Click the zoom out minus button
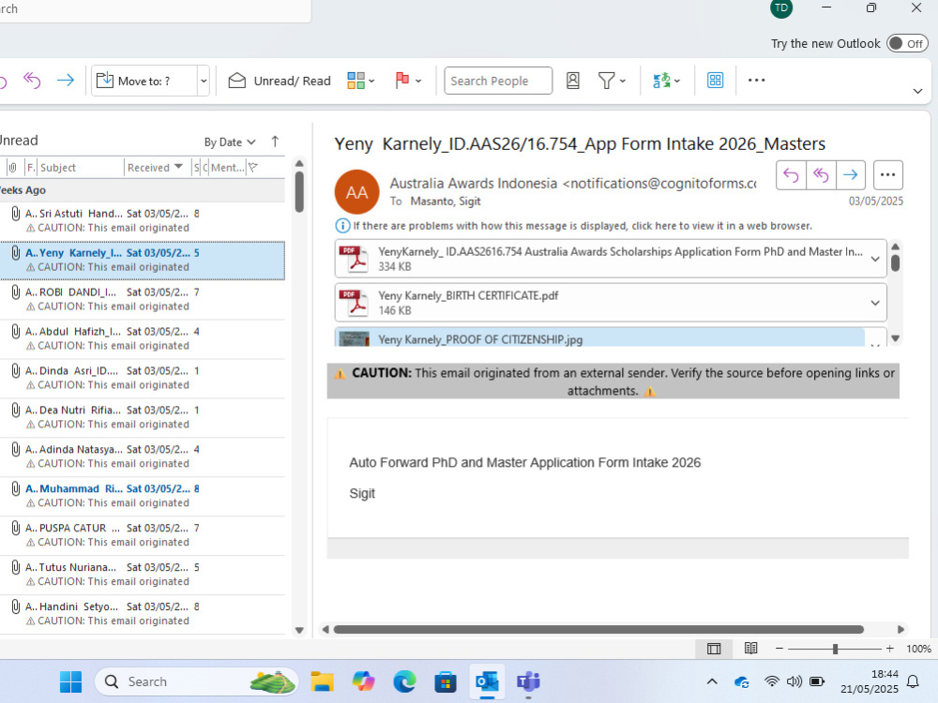 coord(779,649)
